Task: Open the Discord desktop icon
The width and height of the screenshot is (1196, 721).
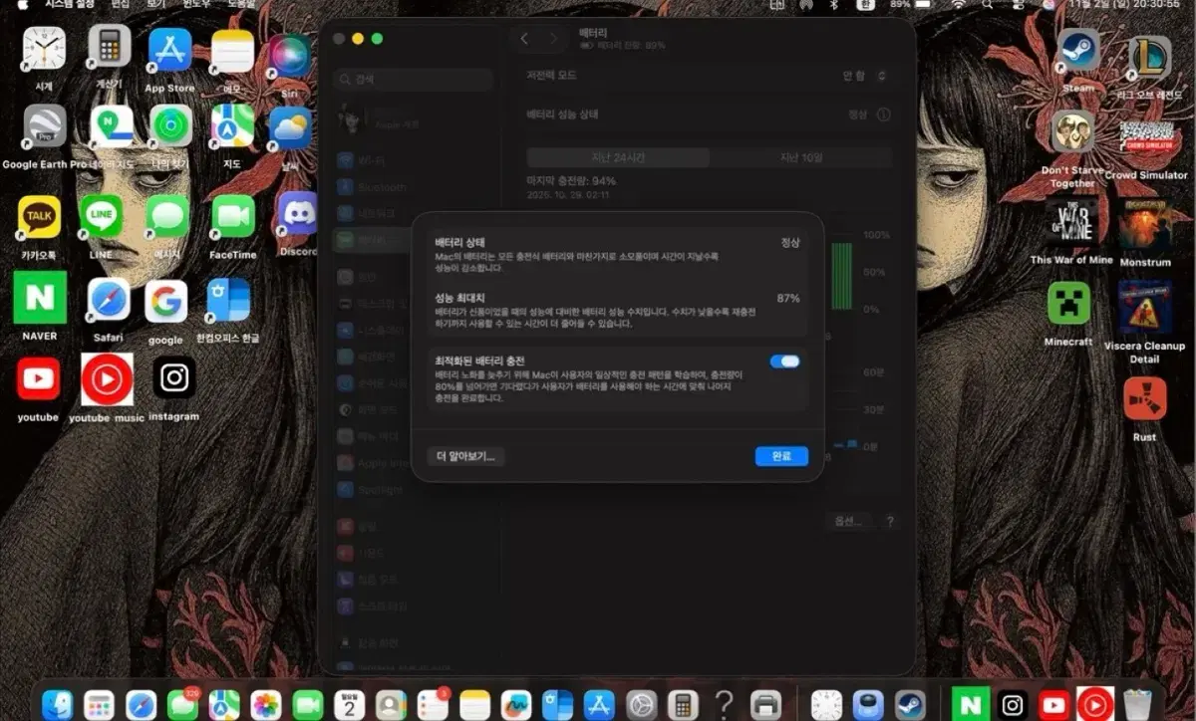Action: point(298,214)
